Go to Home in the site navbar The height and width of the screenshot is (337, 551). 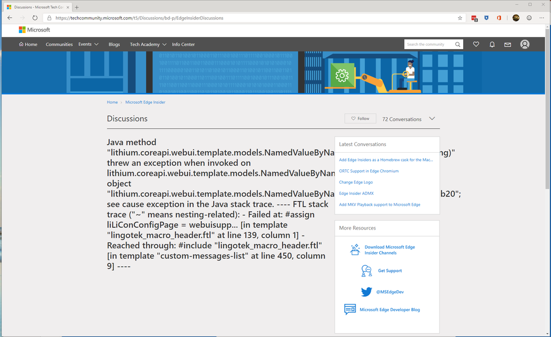[x=28, y=44]
